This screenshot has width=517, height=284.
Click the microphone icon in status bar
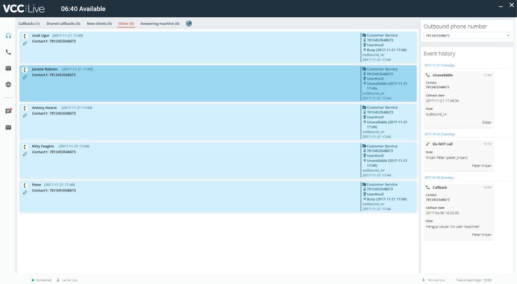pyautogui.click(x=423, y=280)
